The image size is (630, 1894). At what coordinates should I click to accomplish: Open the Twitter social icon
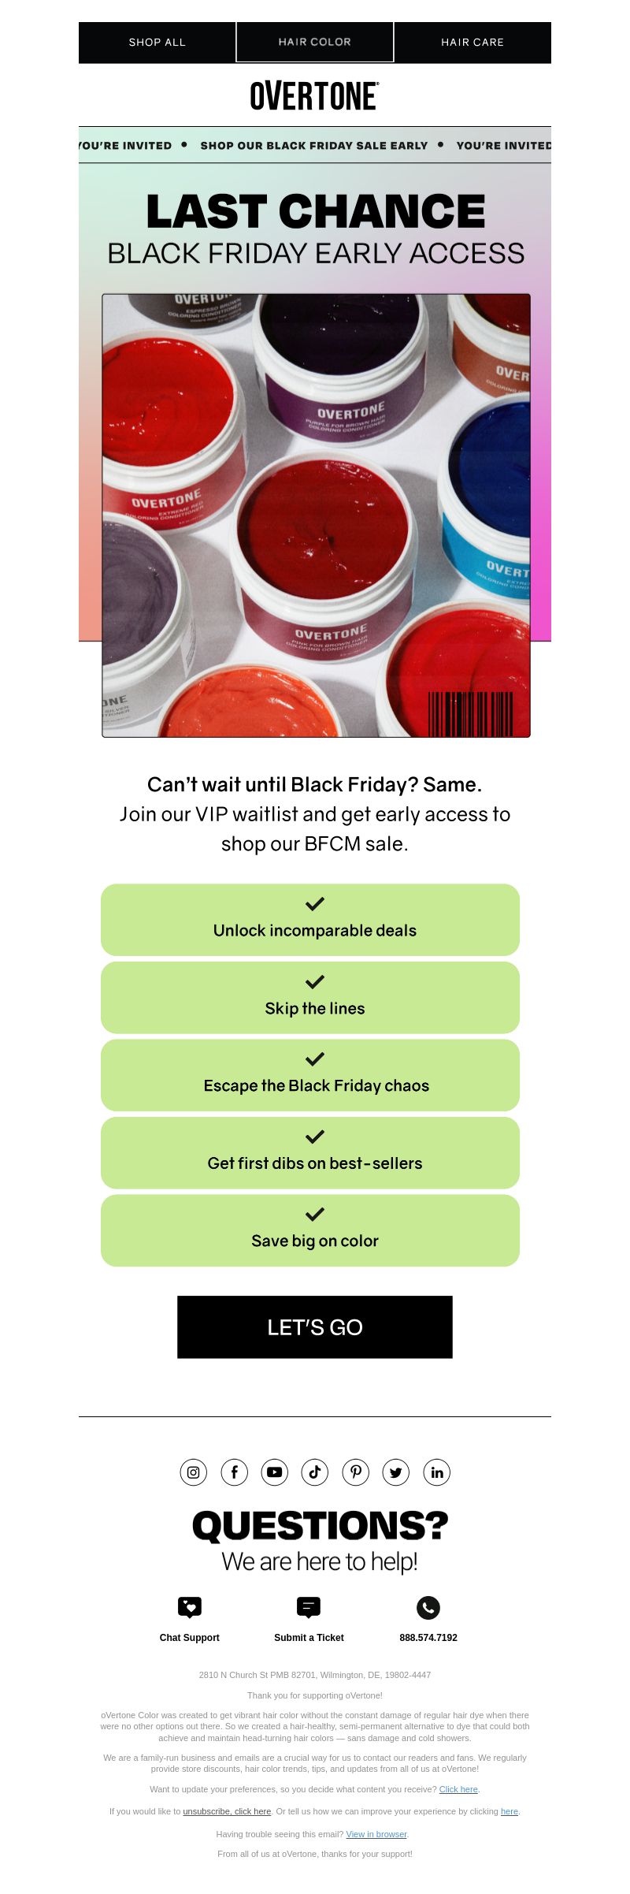pos(396,1472)
